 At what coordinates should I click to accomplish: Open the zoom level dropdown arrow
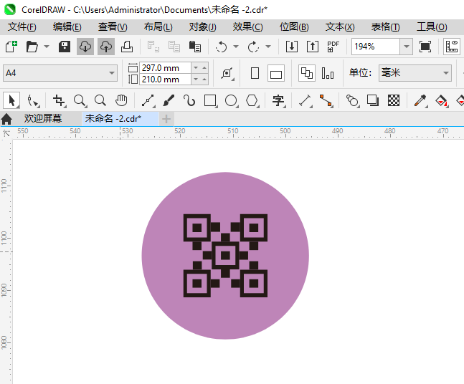pyautogui.click(x=407, y=47)
